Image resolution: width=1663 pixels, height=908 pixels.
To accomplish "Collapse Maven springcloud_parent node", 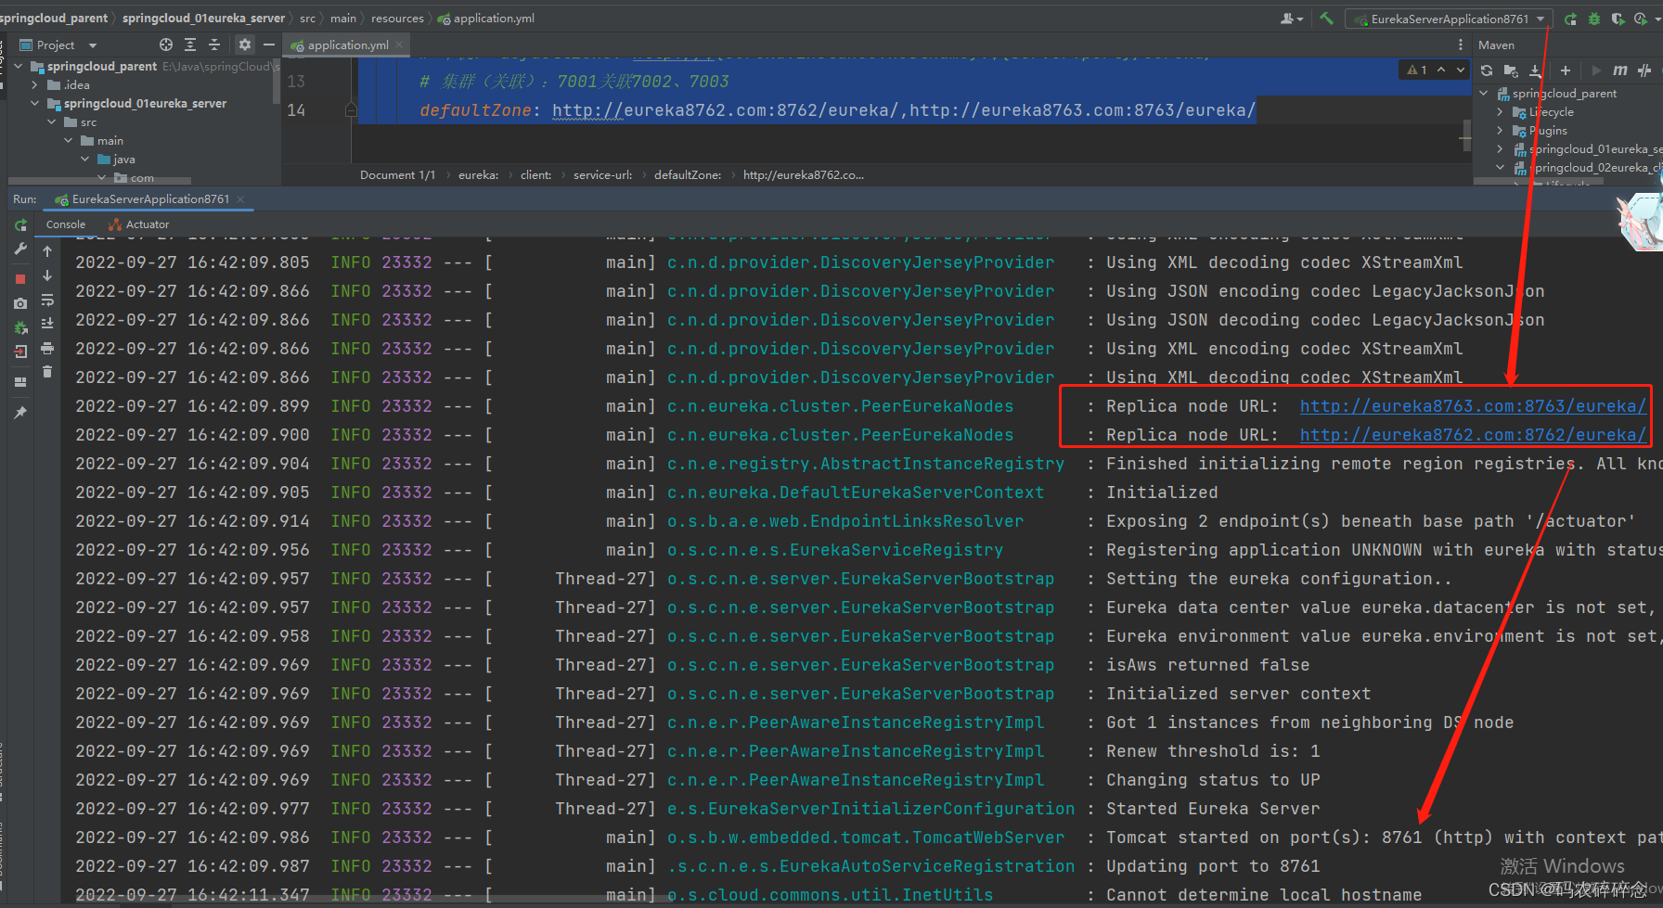I will coord(1484,94).
